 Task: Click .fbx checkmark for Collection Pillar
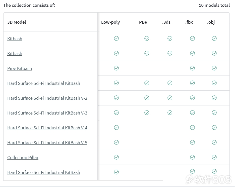coord(192,157)
